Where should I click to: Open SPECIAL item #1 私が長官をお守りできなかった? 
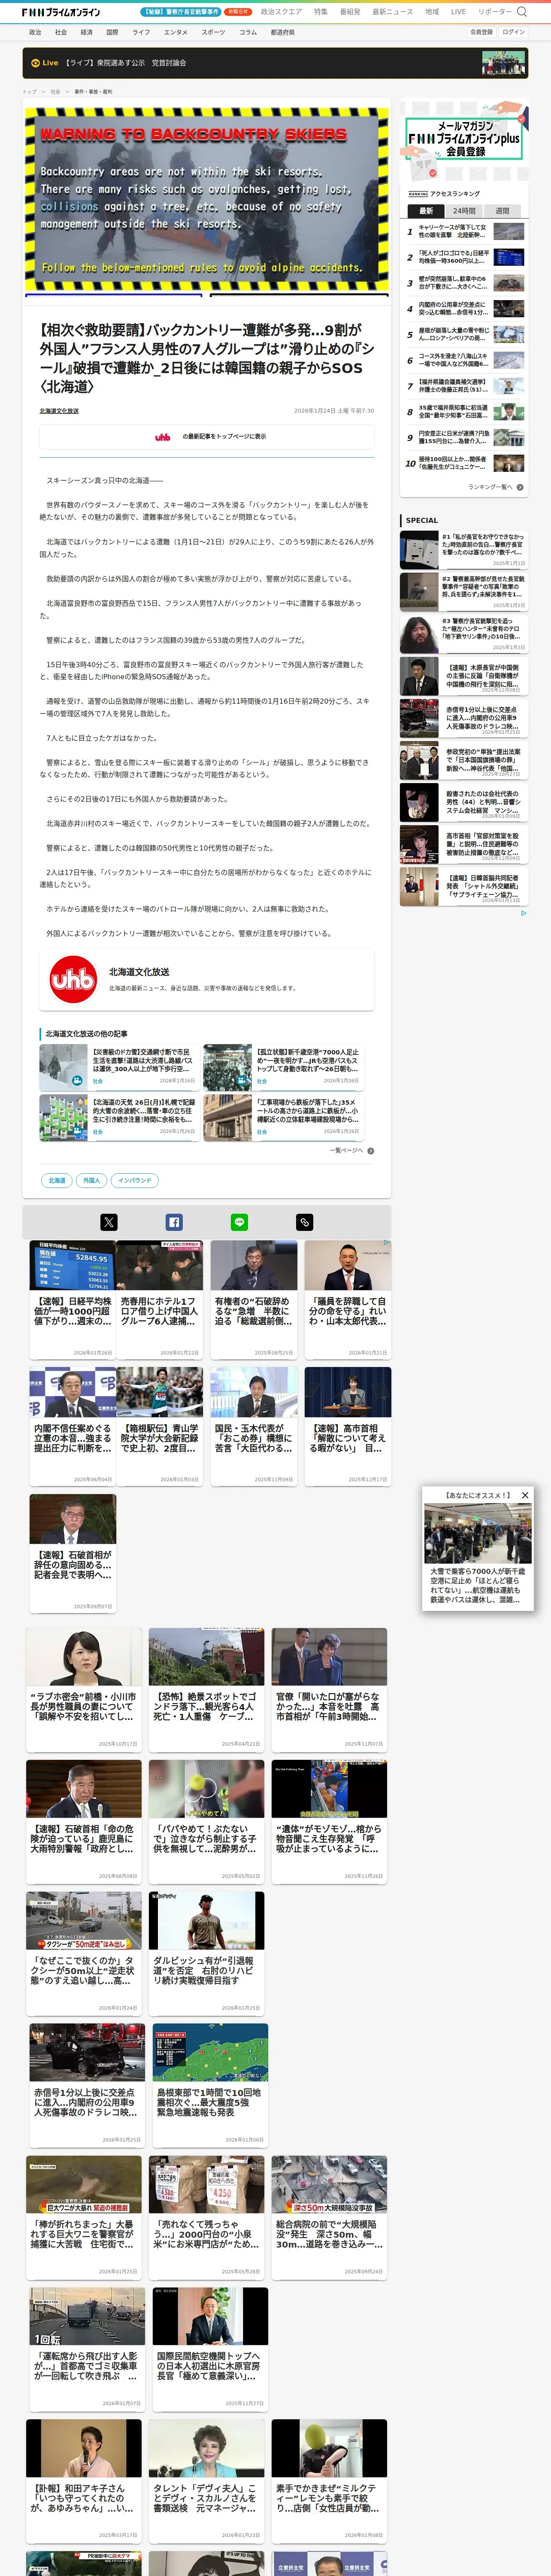click(463, 550)
